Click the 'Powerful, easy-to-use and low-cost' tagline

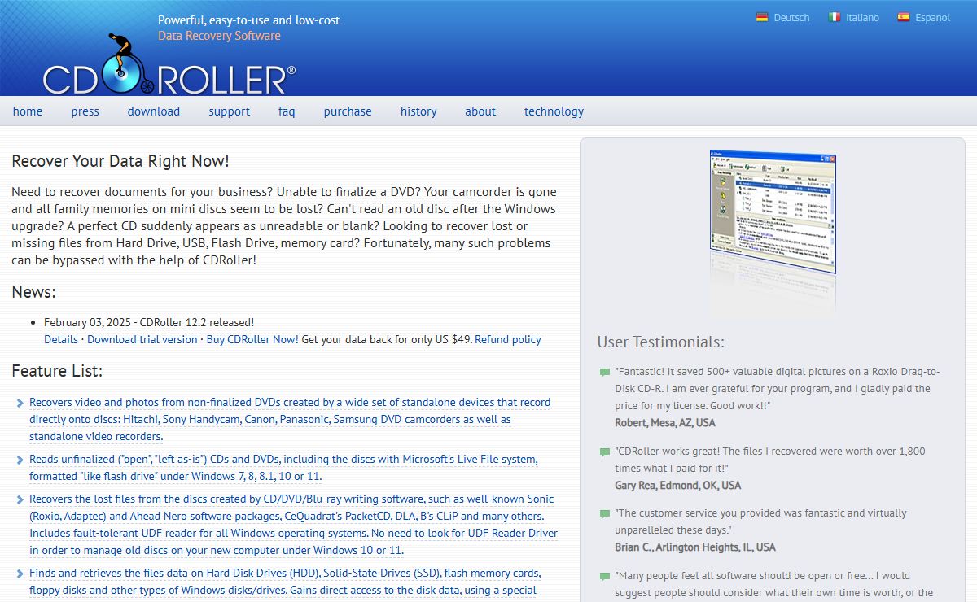click(249, 20)
